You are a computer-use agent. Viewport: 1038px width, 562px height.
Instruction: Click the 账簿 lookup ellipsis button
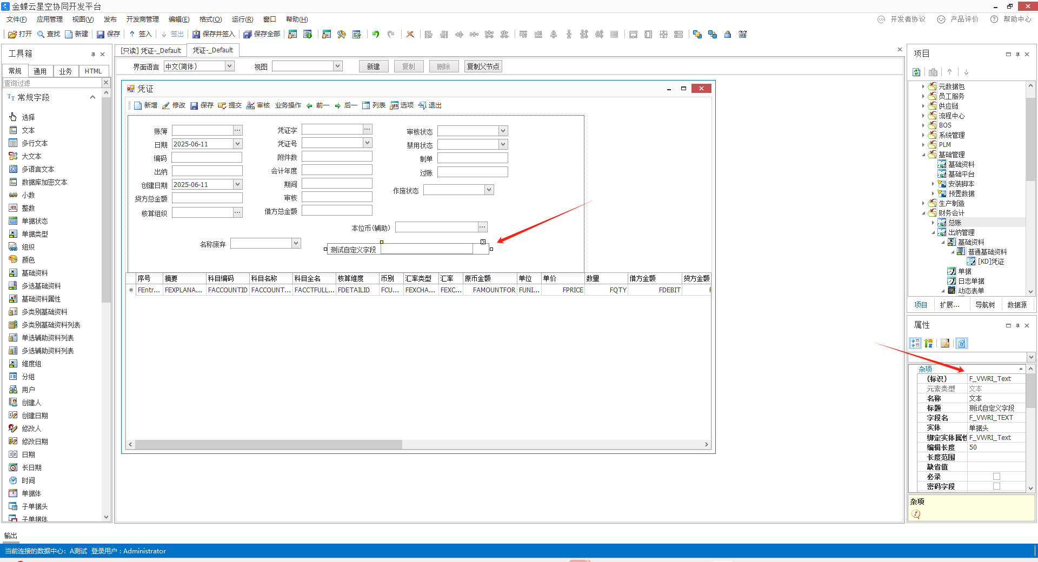[237, 130]
